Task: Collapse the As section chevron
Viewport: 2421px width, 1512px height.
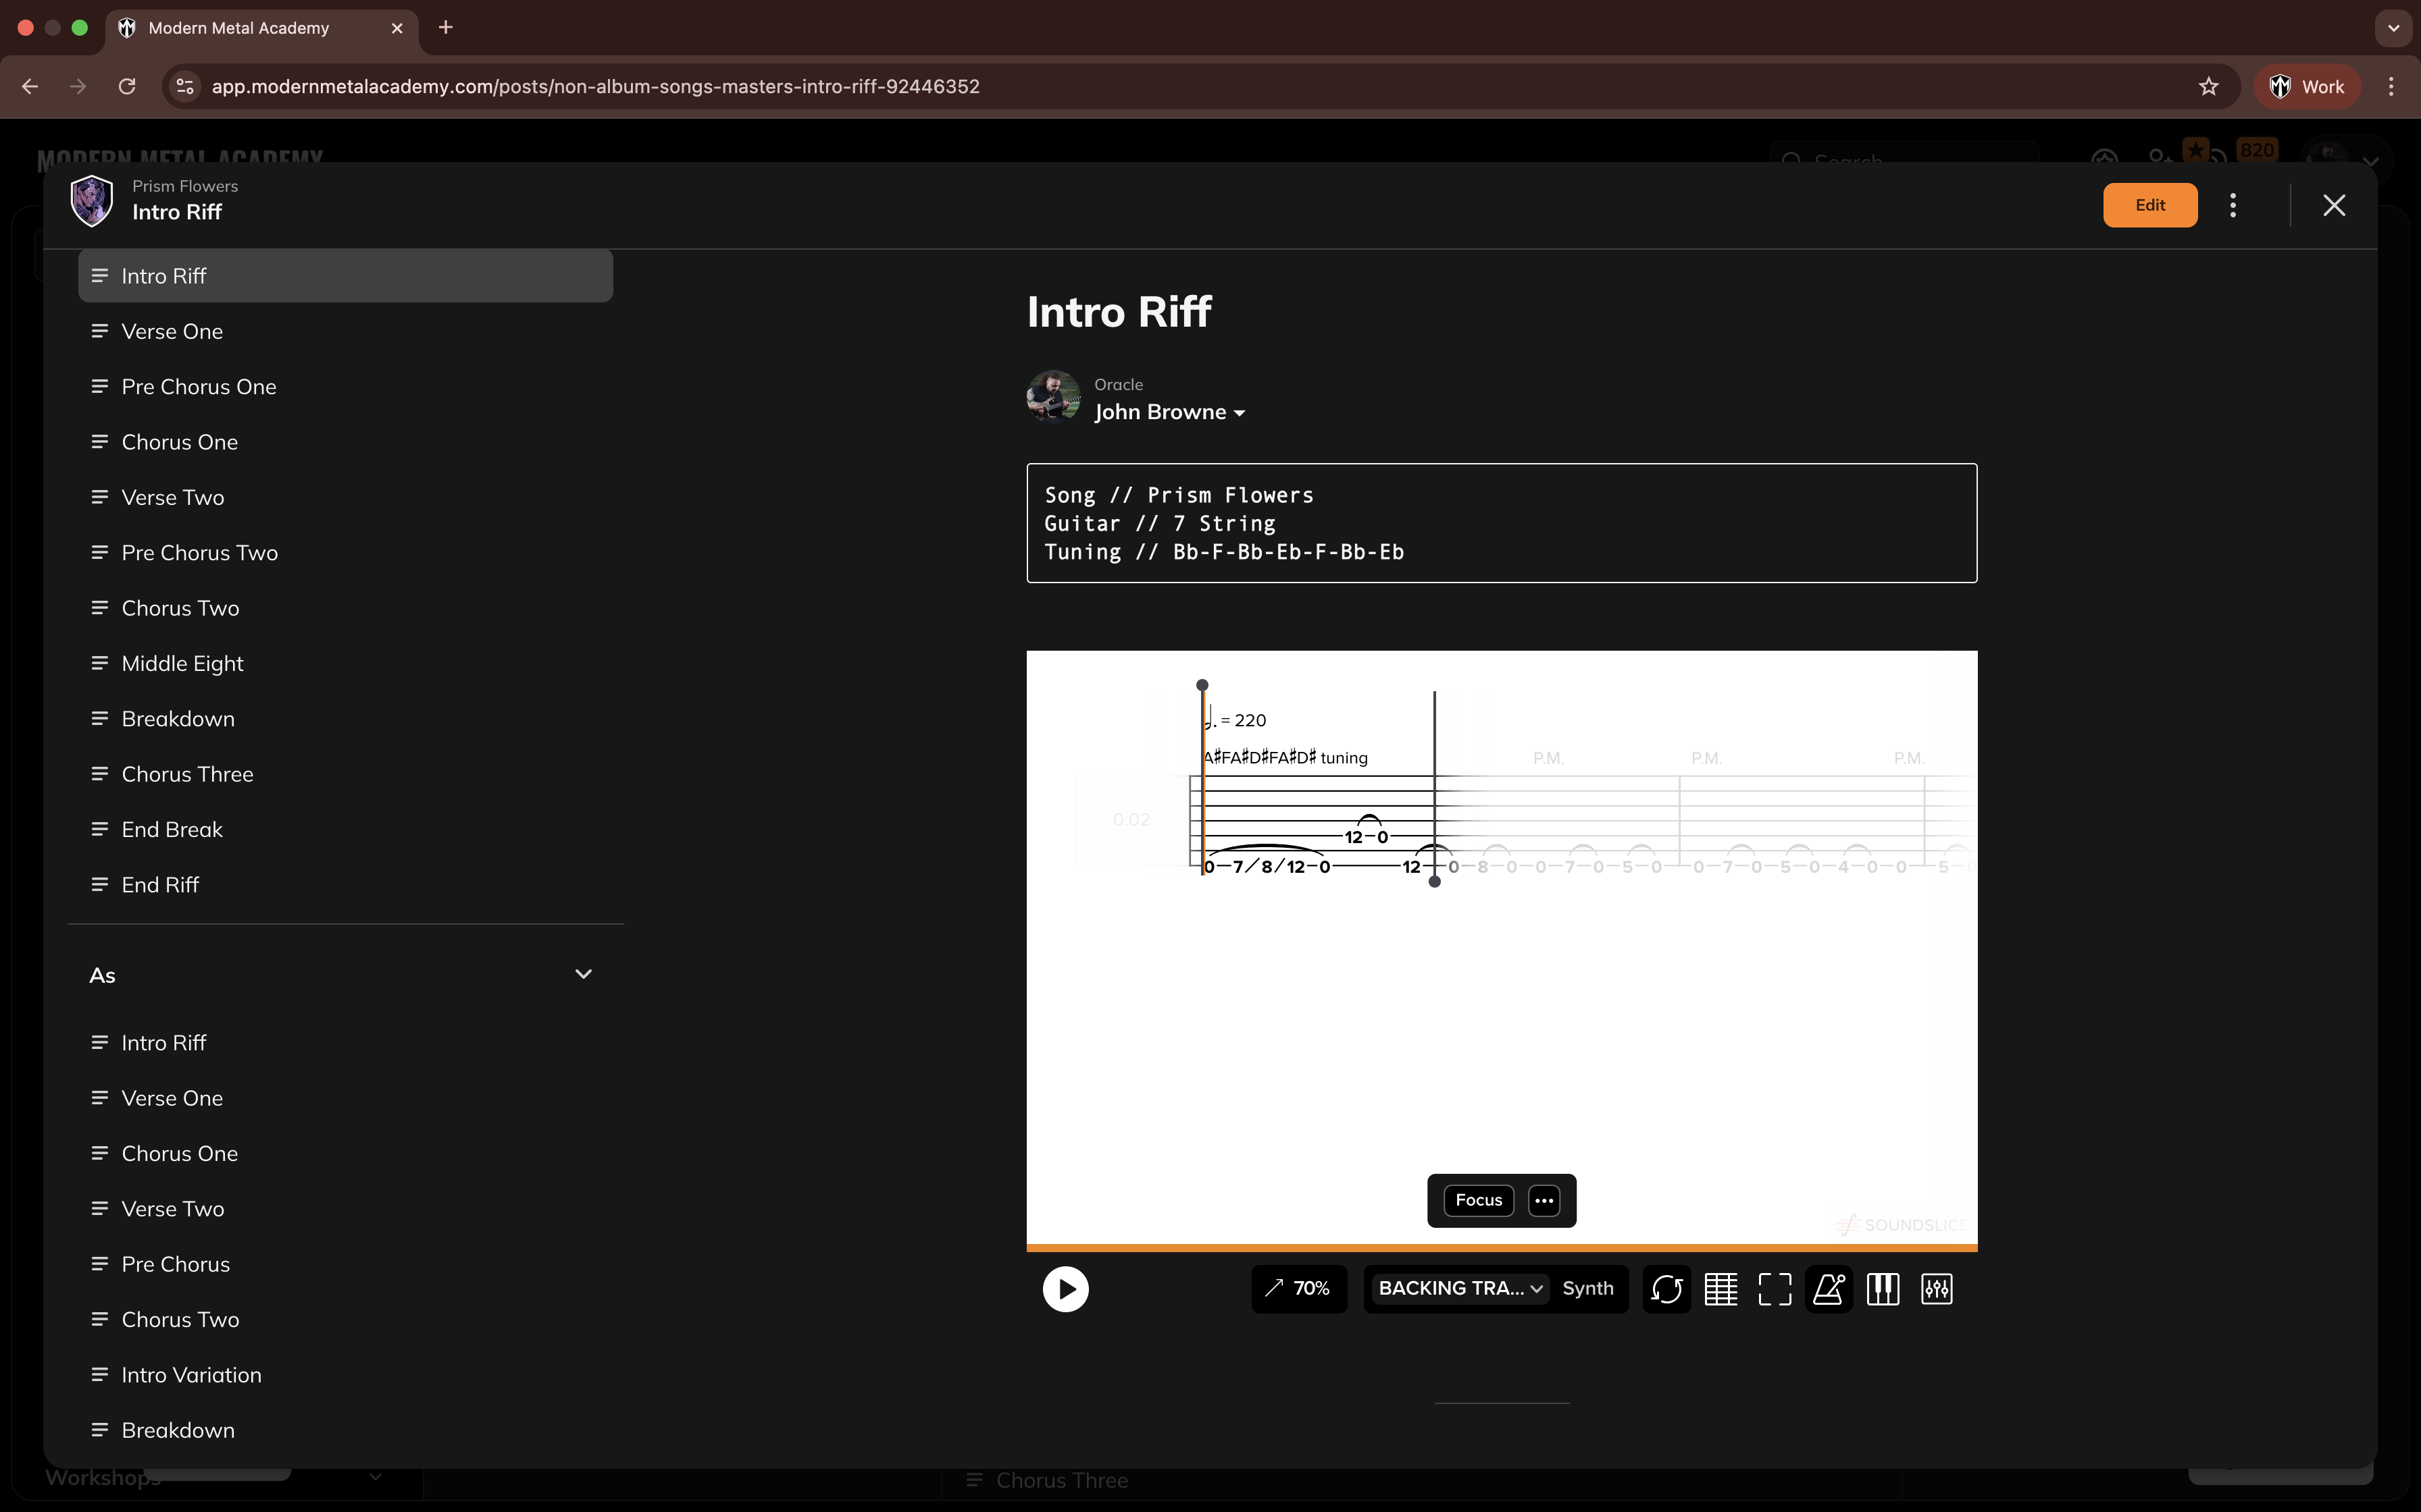Action: [583, 974]
